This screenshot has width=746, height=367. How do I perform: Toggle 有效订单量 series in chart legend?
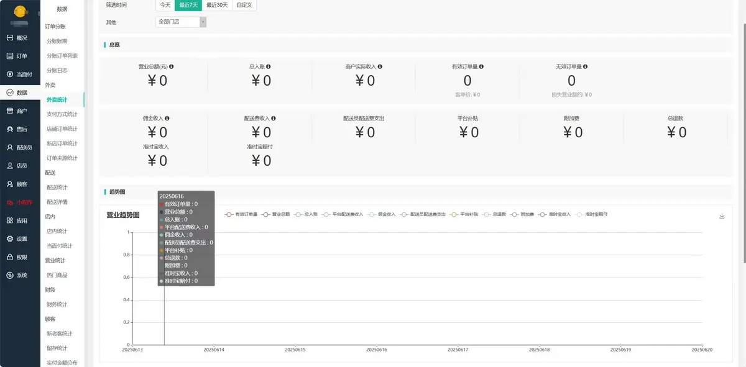click(241, 214)
